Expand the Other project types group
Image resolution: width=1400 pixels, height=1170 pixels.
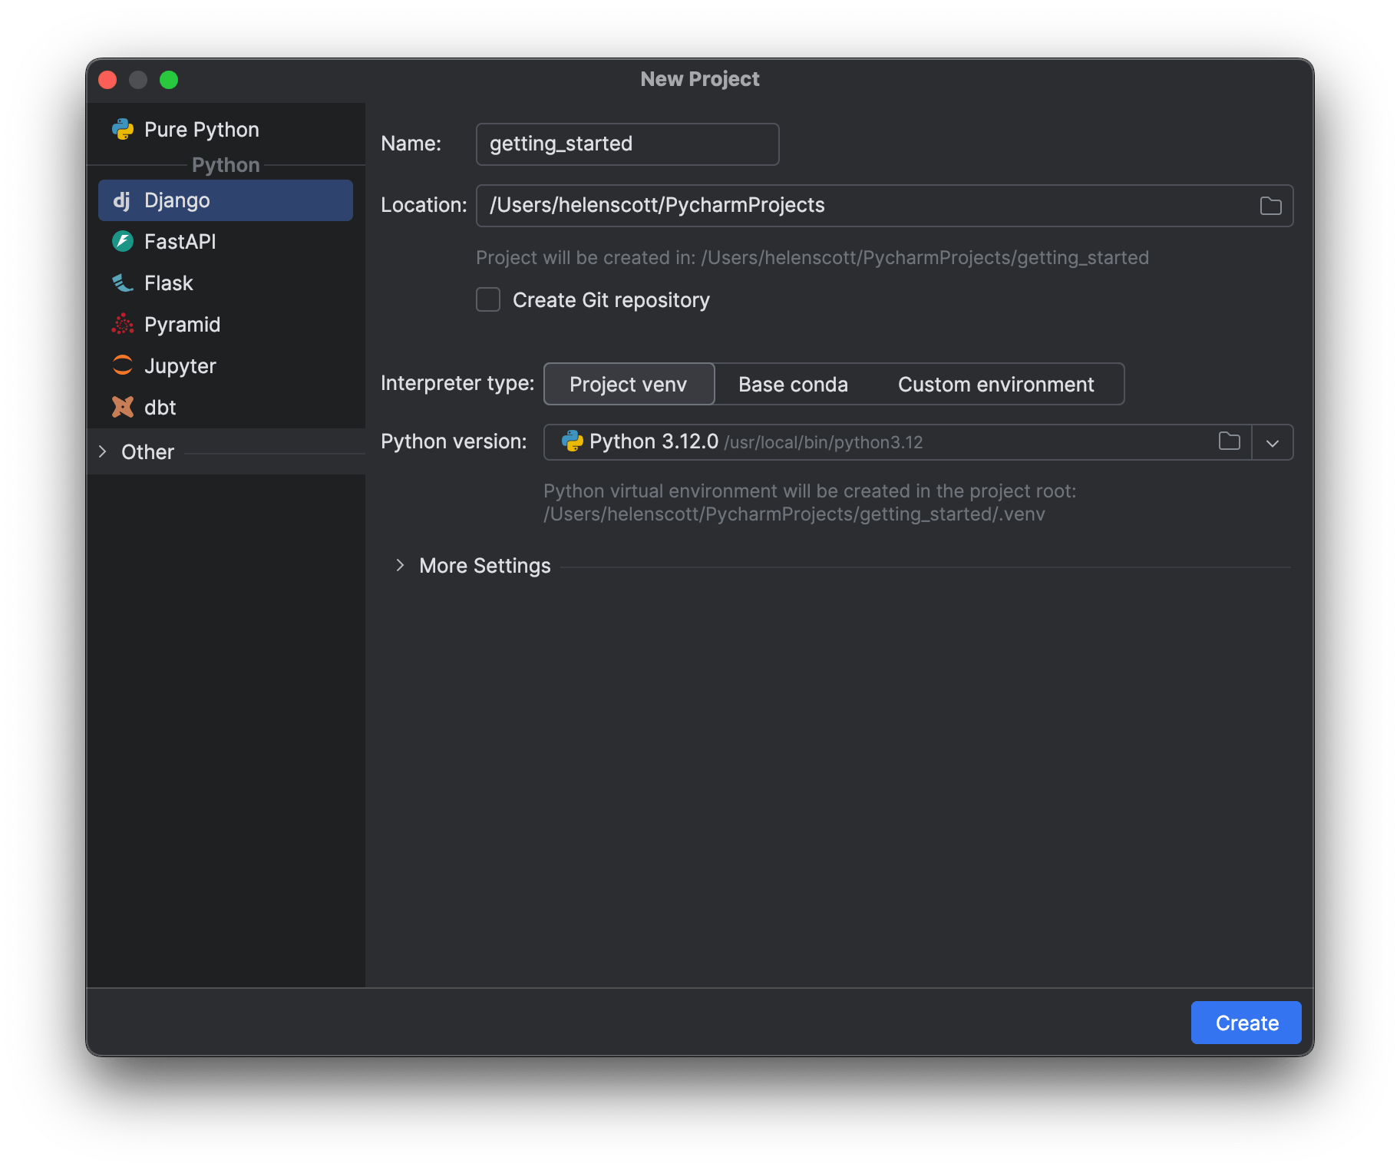coord(103,452)
